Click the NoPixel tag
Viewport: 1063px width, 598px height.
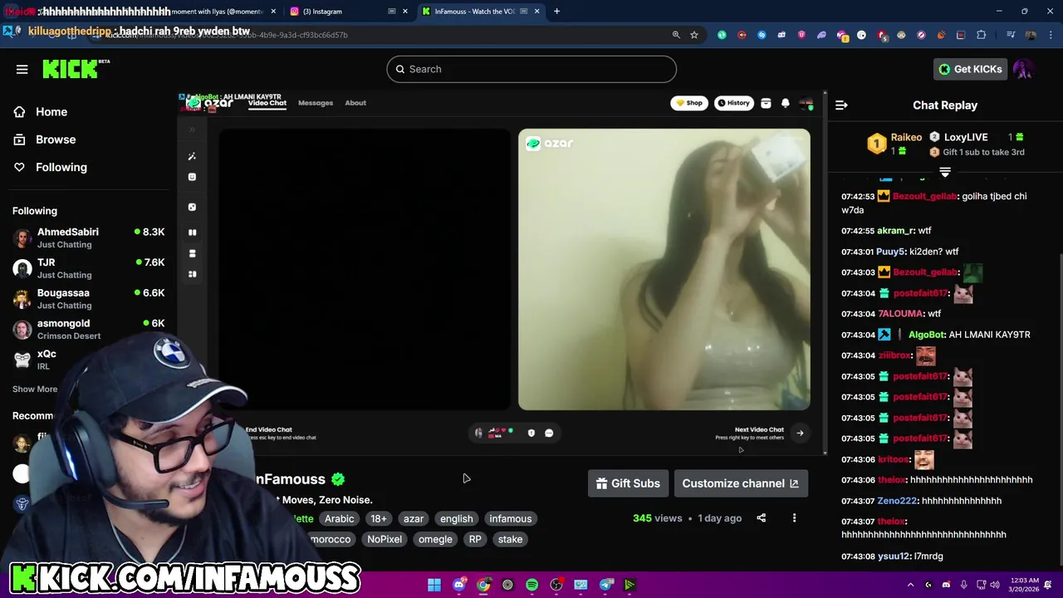tap(385, 539)
